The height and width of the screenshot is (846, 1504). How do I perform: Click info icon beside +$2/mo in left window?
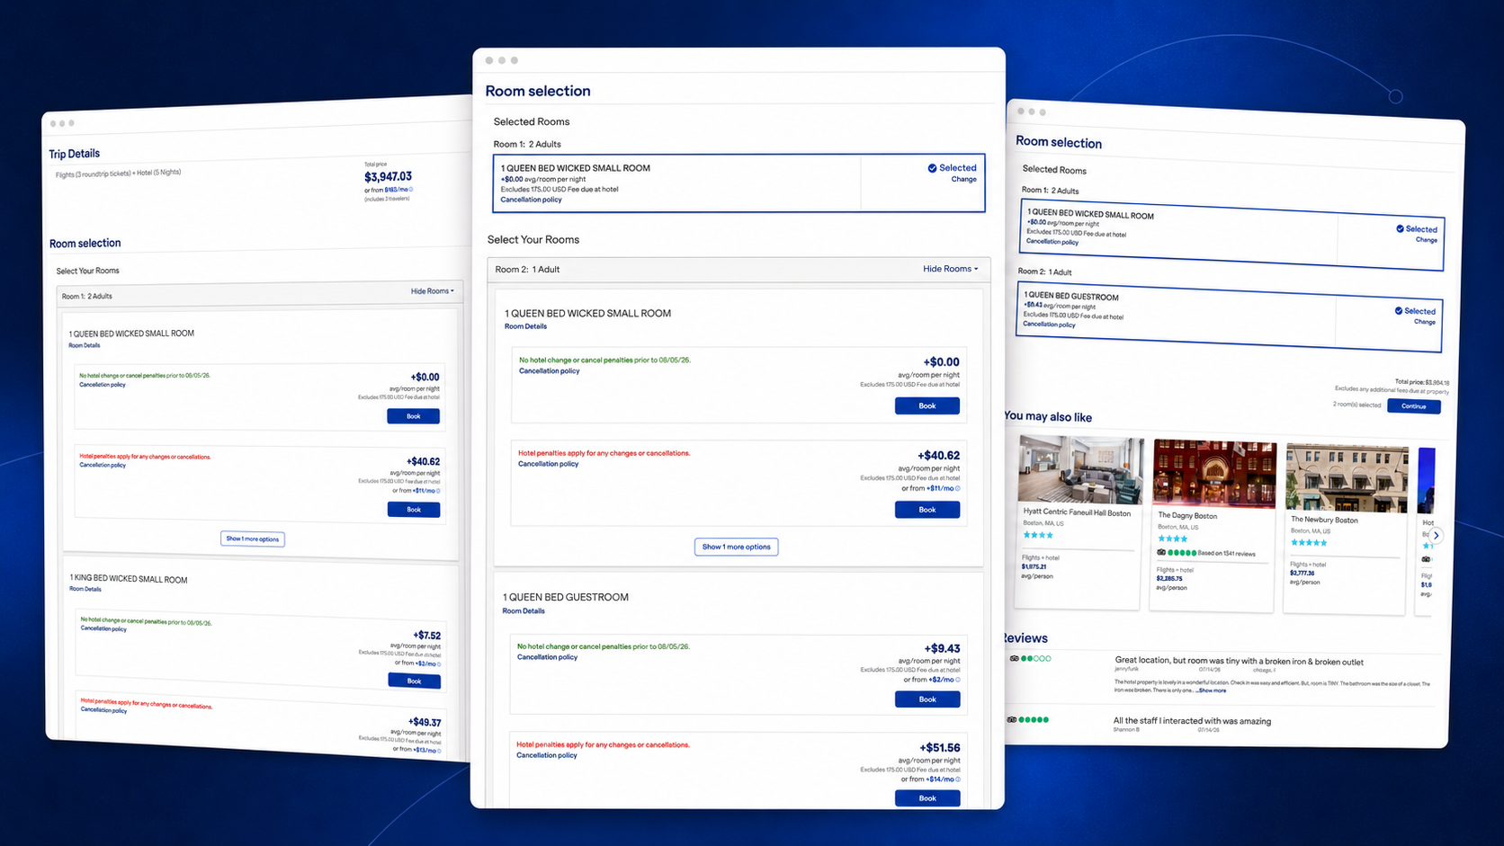(x=438, y=664)
